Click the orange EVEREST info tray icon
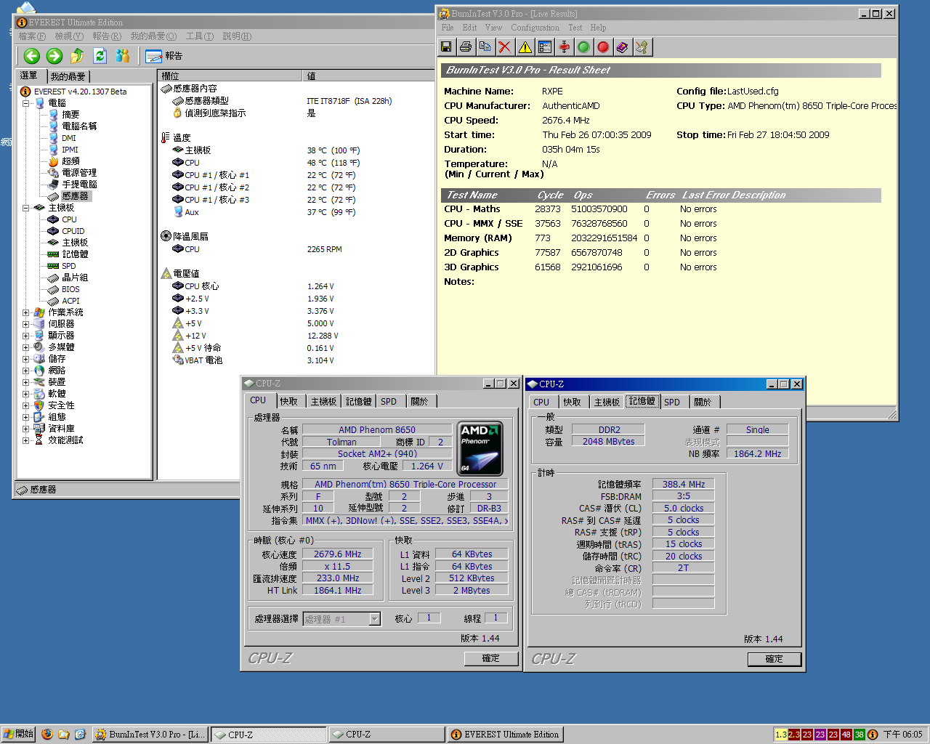 (873, 735)
